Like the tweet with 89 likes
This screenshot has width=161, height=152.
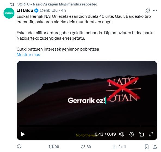tap(86, 147)
